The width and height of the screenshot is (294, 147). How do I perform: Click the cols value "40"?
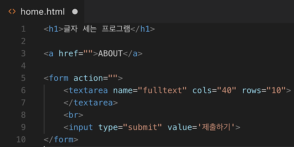click(x=227, y=90)
